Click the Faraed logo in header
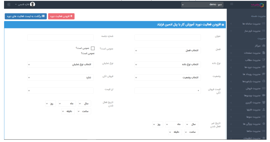 point(257,5)
